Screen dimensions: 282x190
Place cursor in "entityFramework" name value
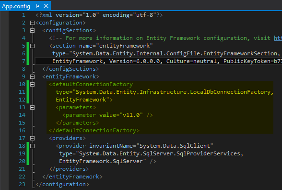click(x=124, y=46)
